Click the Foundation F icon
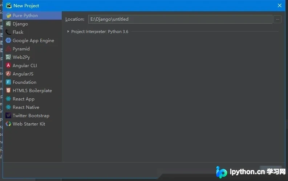288x181 pixels. click(x=8, y=82)
